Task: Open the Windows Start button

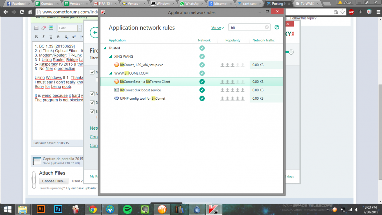Action: [x=8, y=209]
